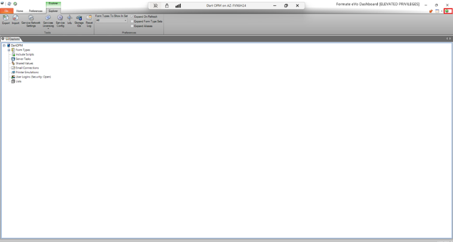Click the right tab-scroll arrow at far right
Image resolution: width=453 pixels, height=242 pixels.
tap(449, 39)
